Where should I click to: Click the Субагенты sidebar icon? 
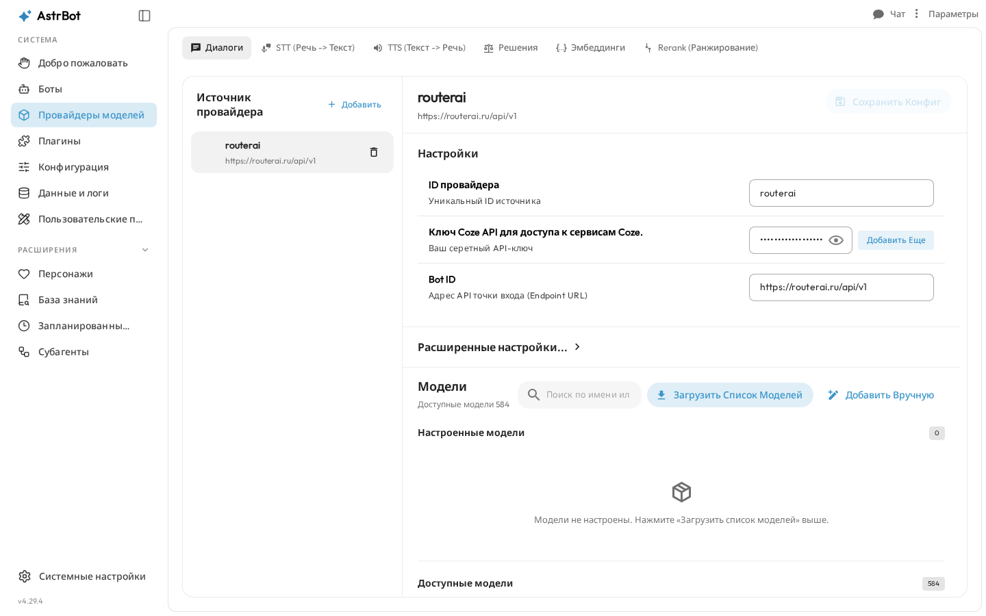24,352
